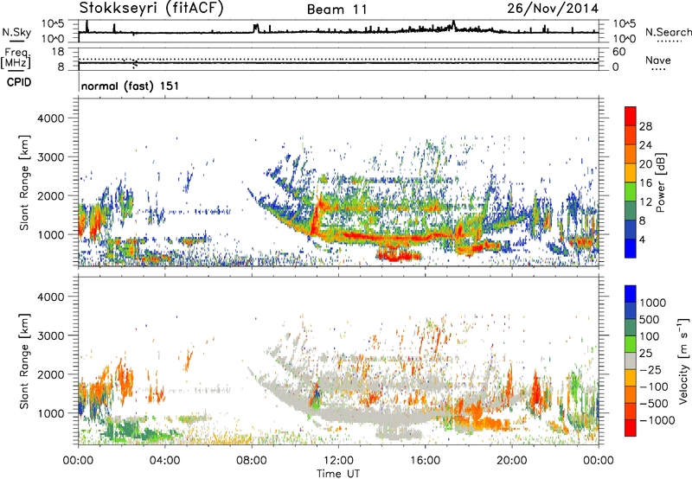Image resolution: width=692 pixels, height=479 pixels.
Task: Click the Nave dotted legend marker
Action: coord(658,70)
